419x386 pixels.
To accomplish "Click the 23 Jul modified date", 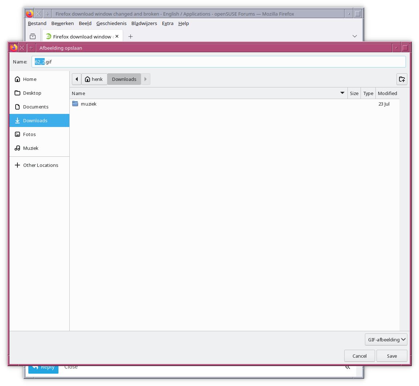I will tap(384, 104).
